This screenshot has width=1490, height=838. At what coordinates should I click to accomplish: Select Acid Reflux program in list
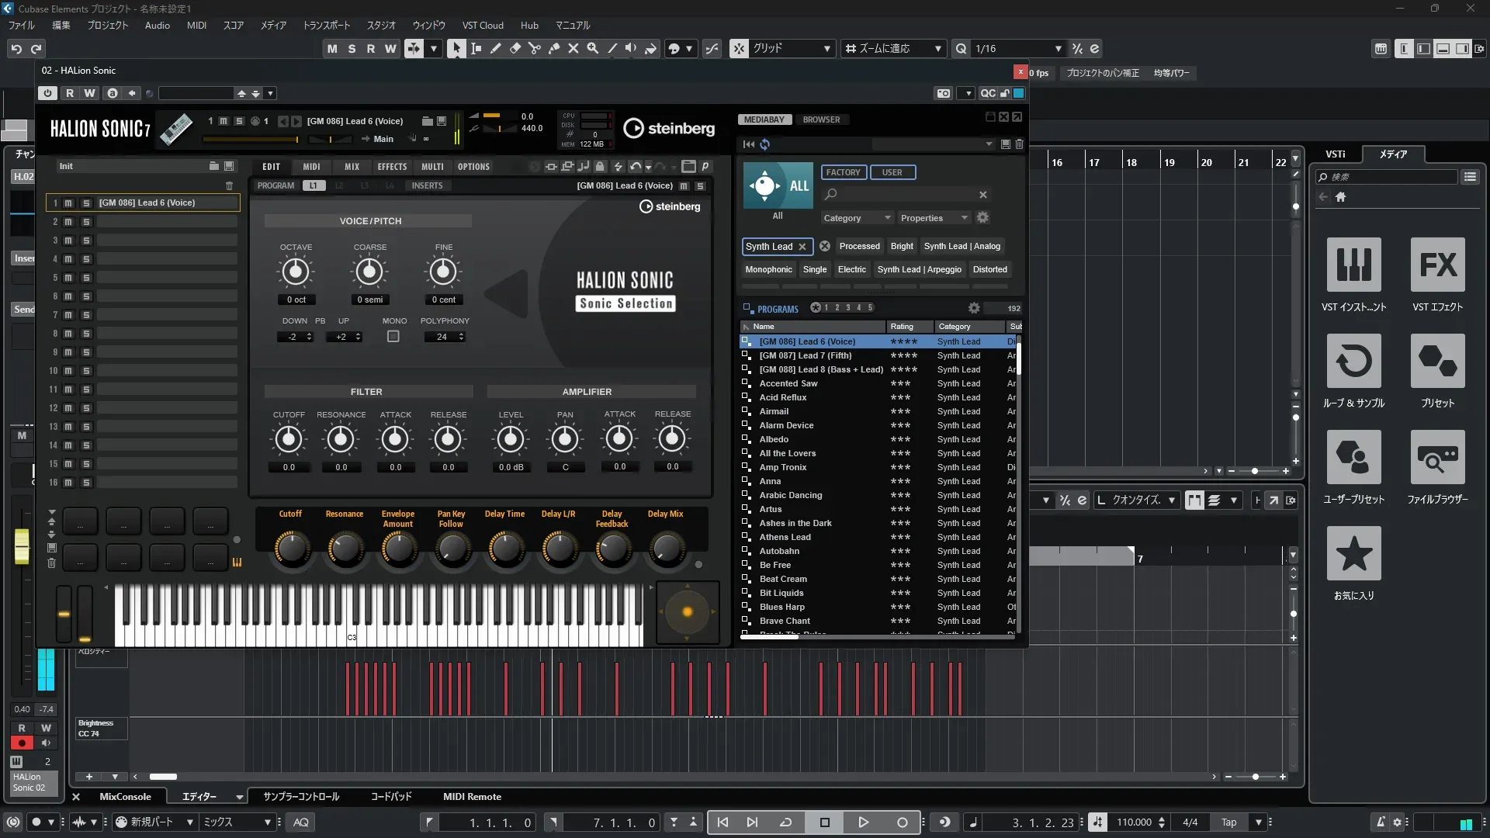(x=783, y=397)
